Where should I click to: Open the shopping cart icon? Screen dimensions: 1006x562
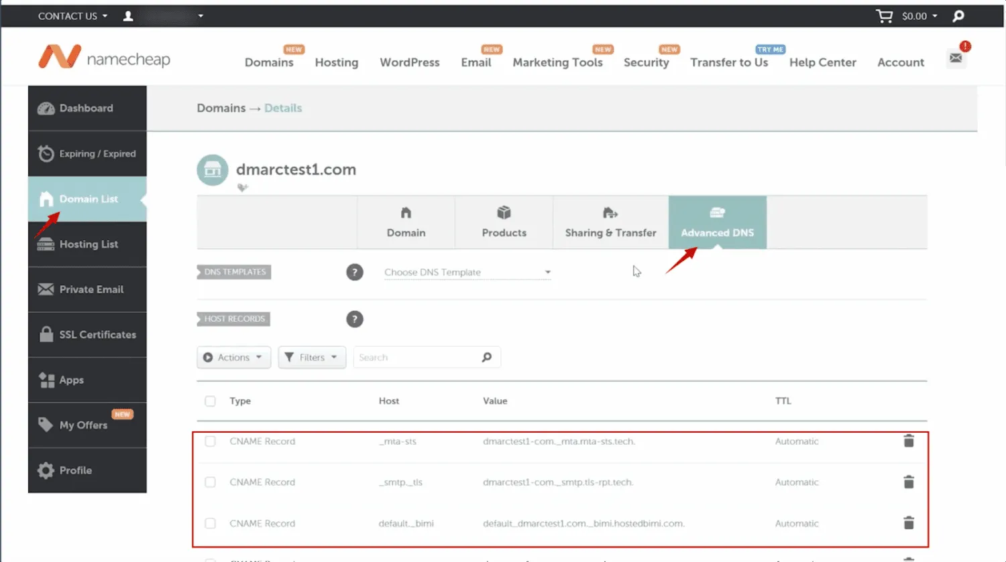pyautogui.click(x=884, y=16)
